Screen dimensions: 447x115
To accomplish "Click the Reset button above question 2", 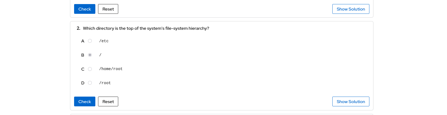I will tap(108, 9).
